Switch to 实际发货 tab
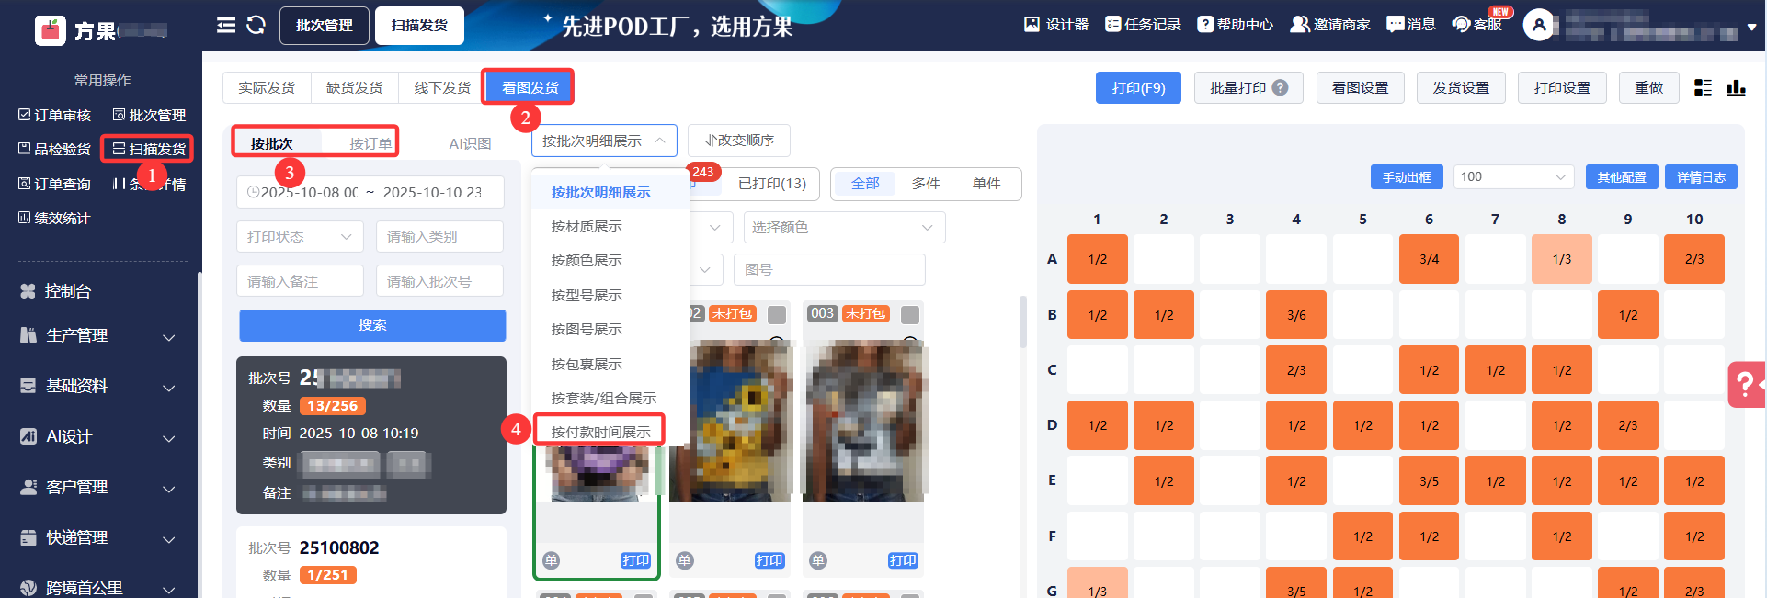The image size is (1767, 598). pyautogui.click(x=267, y=87)
